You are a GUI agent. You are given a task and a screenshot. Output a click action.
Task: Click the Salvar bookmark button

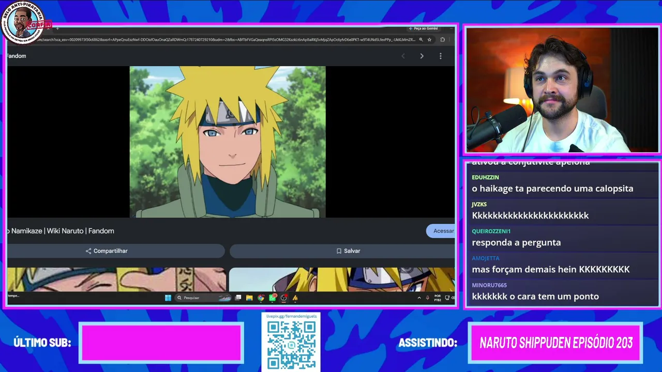[342, 251]
